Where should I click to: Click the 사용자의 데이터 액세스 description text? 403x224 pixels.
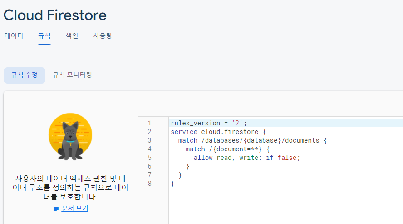click(70, 188)
